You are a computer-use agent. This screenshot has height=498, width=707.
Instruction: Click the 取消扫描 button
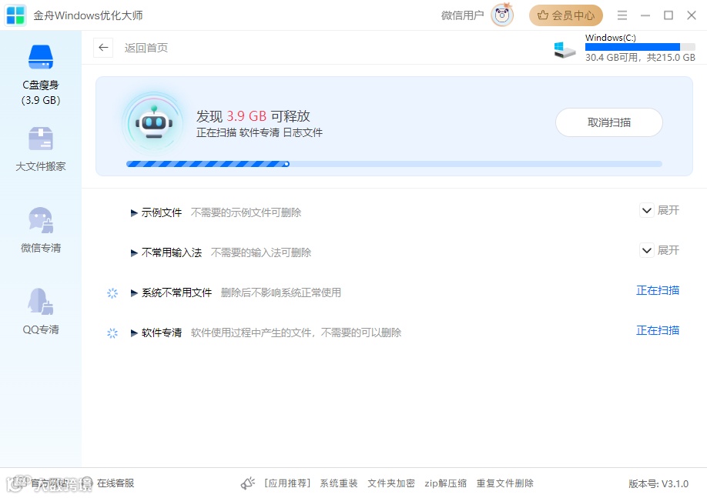608,122
